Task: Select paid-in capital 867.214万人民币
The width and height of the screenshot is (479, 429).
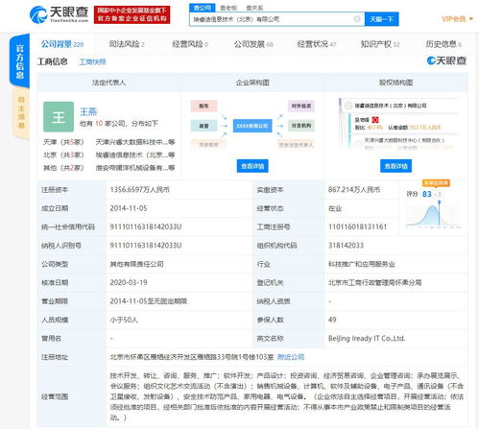Action: pyautogui.click(x=354, y=190)
